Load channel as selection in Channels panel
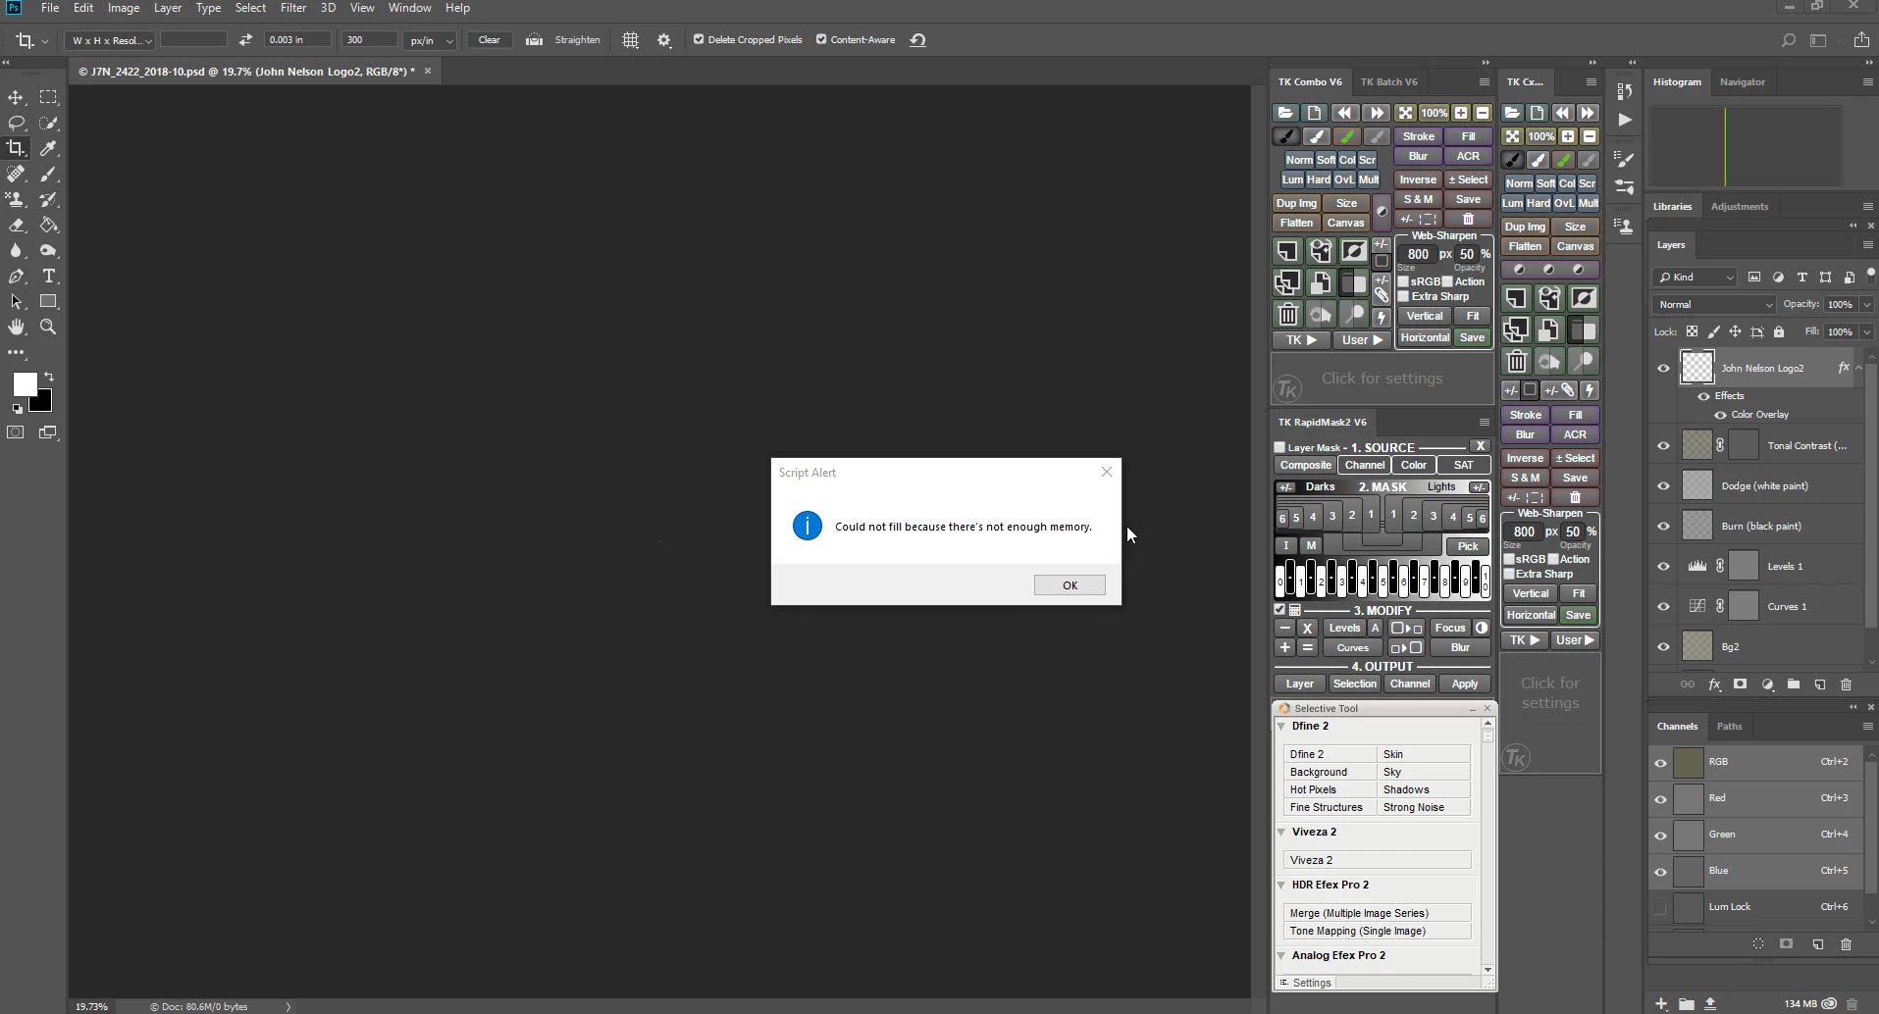1879x1014 pixels. (x=1758, y=944)
